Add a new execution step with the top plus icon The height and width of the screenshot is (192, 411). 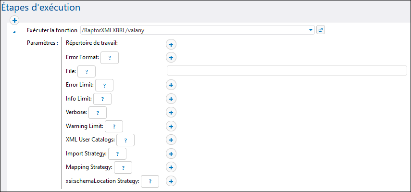click(x=14, y=20)
